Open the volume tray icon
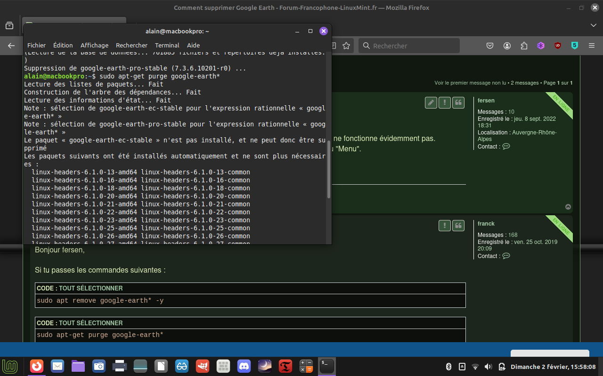The width and height of the screenshot is (603, 376). pyautogui.click(x=489, y=367)
